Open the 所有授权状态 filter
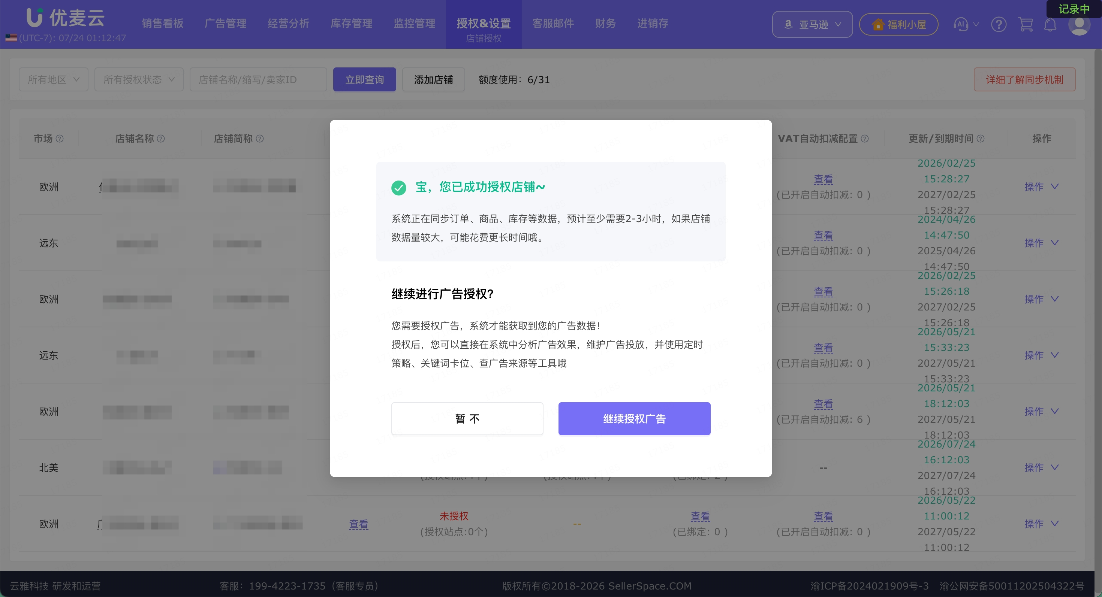Screen dimensions: 1102x597 pyautogui.click(x=139, y=79)
